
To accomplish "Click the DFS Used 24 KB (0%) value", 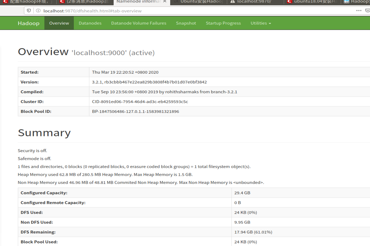I will [246, 212].
